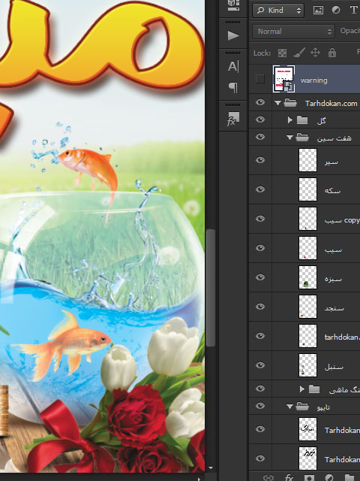Click the تایپو group folder icon
This screenshot has height=481, width=360.
click(302, 407)
